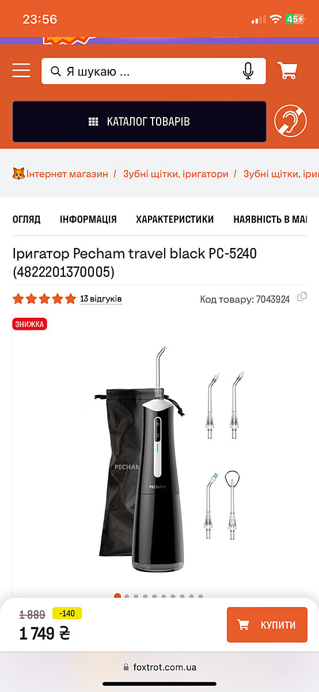Screen dimensions: 319x692
Task: Click the accessibility hearing icon
Action: tap(290, 121)
